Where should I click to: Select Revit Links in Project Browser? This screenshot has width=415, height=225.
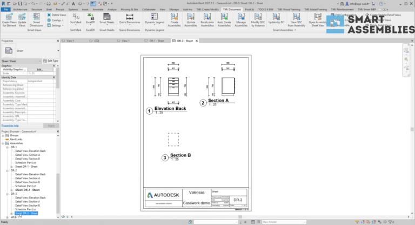coord(16,140)
